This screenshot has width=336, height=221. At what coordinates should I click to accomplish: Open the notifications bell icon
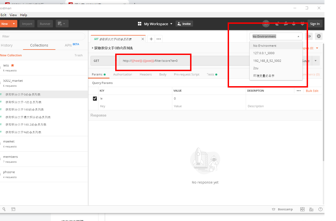point(294,24)
